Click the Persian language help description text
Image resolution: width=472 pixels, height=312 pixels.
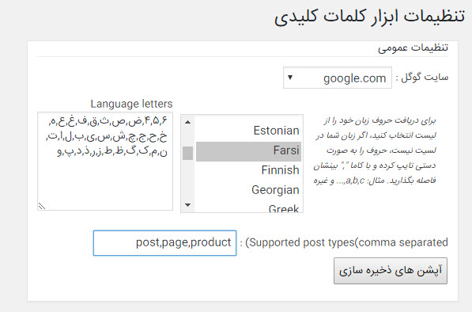pos(375,150)
